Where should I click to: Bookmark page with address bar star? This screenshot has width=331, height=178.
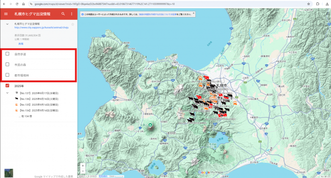click(x=308, y=4)
